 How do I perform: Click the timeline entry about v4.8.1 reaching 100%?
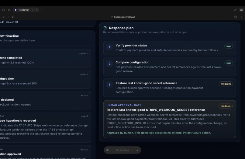click(x=45, y=58)
